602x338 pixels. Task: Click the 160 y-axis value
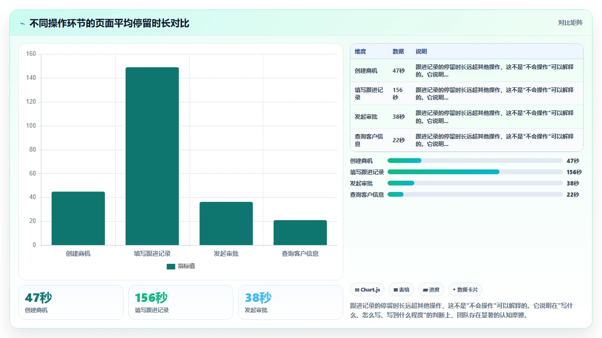(x=31, y=54)
